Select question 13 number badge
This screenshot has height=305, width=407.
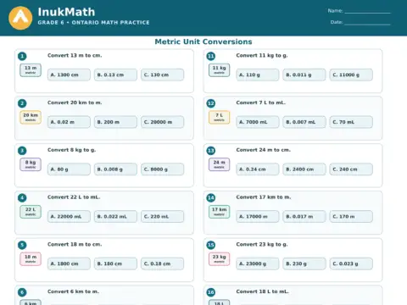coord(211,151)
